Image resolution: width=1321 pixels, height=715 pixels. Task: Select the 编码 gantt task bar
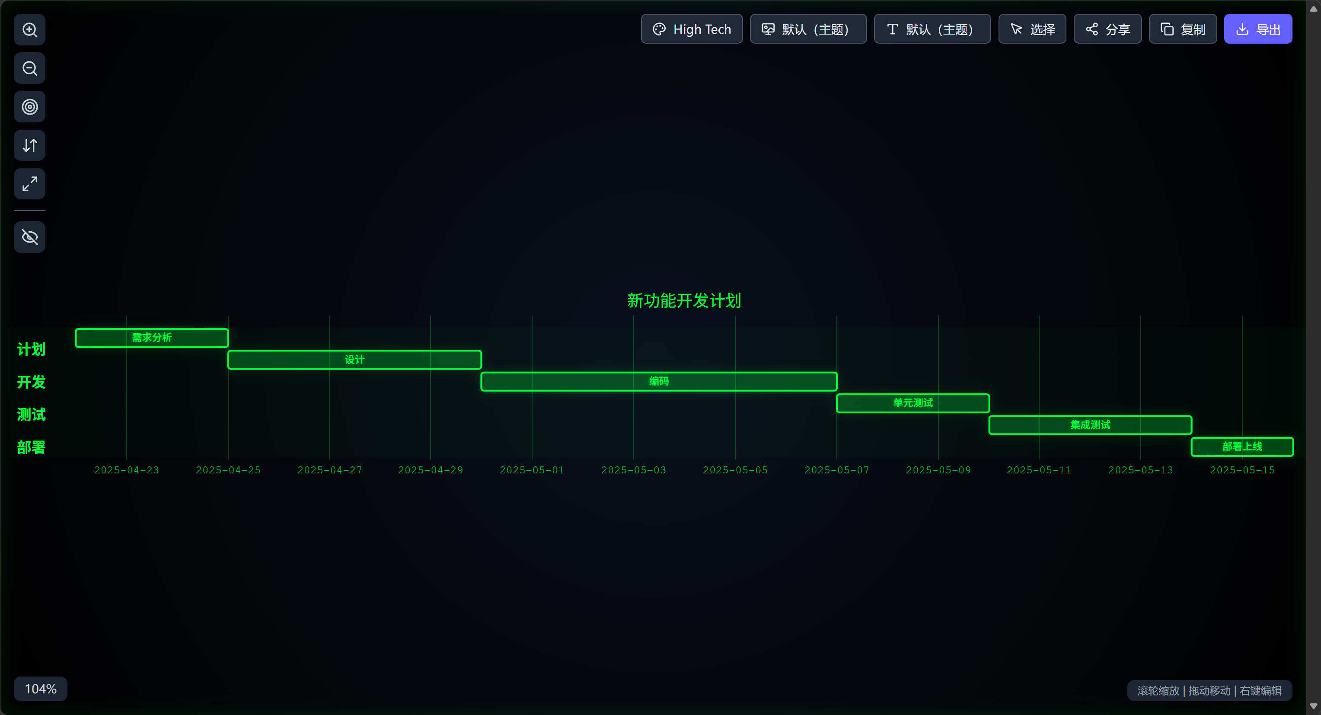point(658,381)
